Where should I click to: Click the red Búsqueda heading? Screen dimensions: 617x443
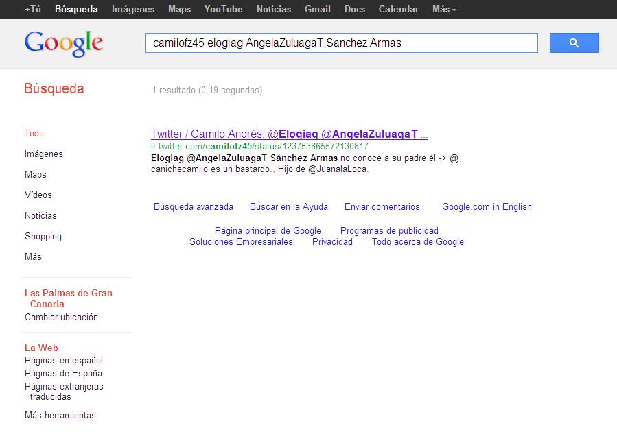pyautogui.click(x=54, y=88)
